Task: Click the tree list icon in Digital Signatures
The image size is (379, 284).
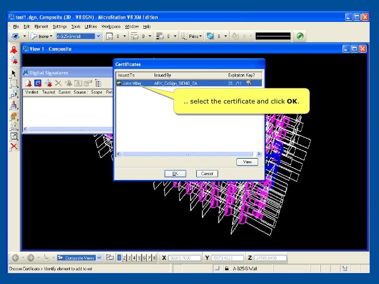Action: click(x=97, y=83)
